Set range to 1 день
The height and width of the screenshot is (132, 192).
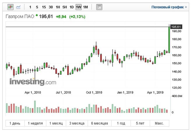pos(15,123)
